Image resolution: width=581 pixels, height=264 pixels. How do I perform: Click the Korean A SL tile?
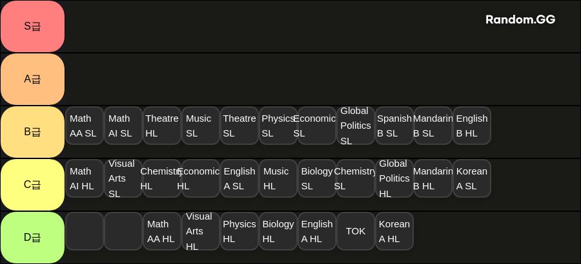(x=472, y=178)
